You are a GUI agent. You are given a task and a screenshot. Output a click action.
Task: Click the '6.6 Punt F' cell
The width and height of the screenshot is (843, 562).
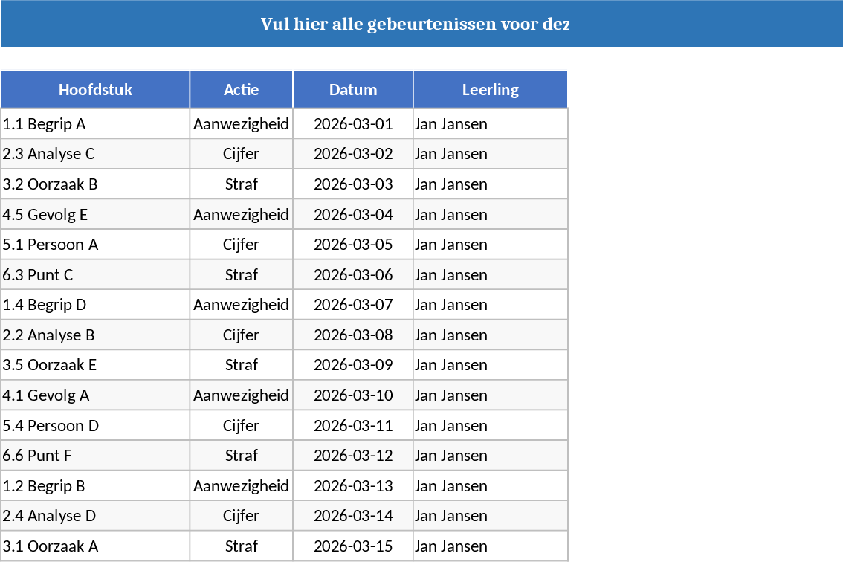(95, 456)
